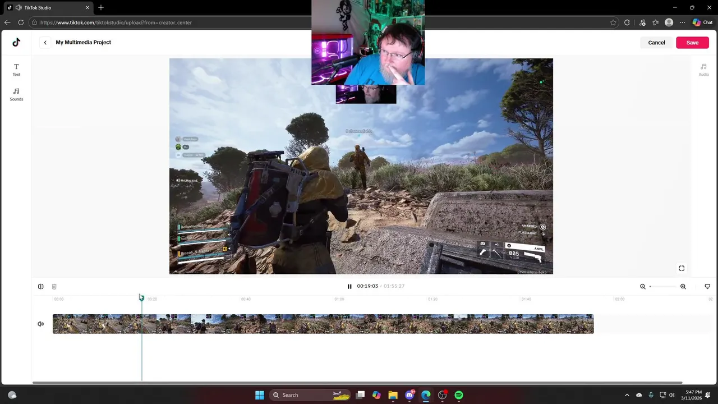Save the multimedia project

coord(692,43)
